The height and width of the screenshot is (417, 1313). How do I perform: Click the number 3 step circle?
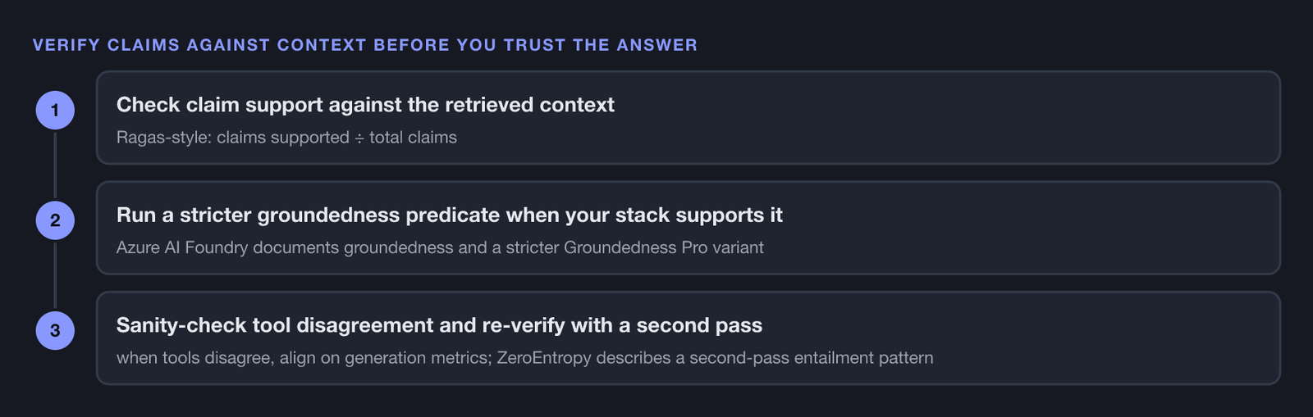[x=55, y=330]
